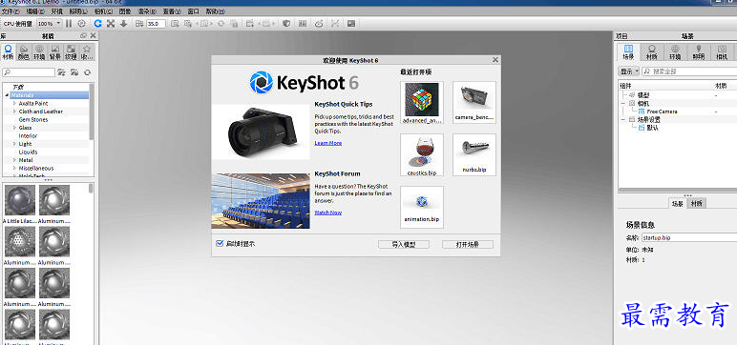Click the field of view icon beside 35.0
Viewport: 737px width, 345px height.
tap(139, 24)
